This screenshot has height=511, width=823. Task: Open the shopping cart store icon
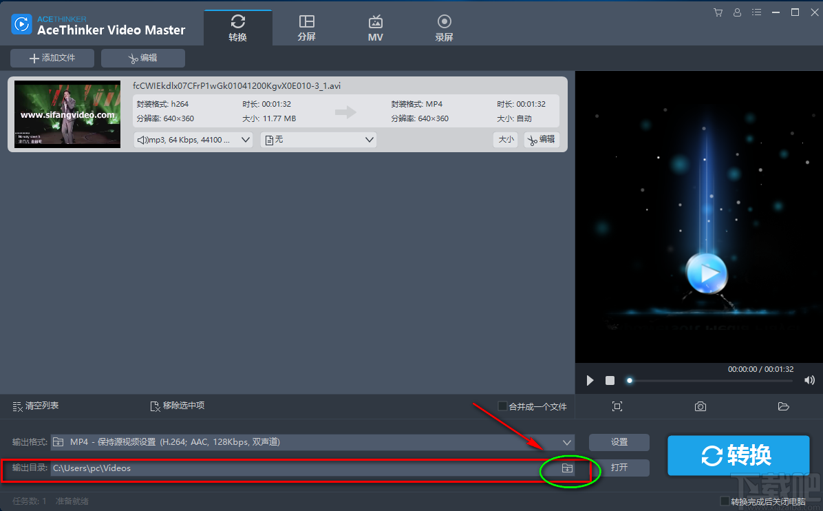pyautogui.click(x=718, y=12)
